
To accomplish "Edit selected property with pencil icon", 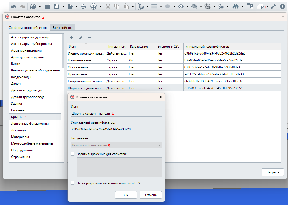I will 81,38.
